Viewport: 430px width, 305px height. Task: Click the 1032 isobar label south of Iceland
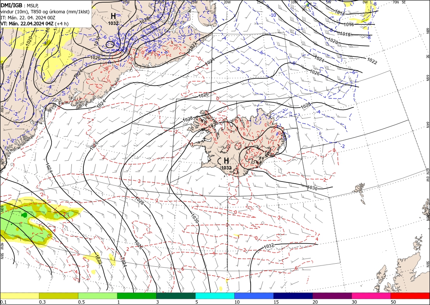pos(269,246)
